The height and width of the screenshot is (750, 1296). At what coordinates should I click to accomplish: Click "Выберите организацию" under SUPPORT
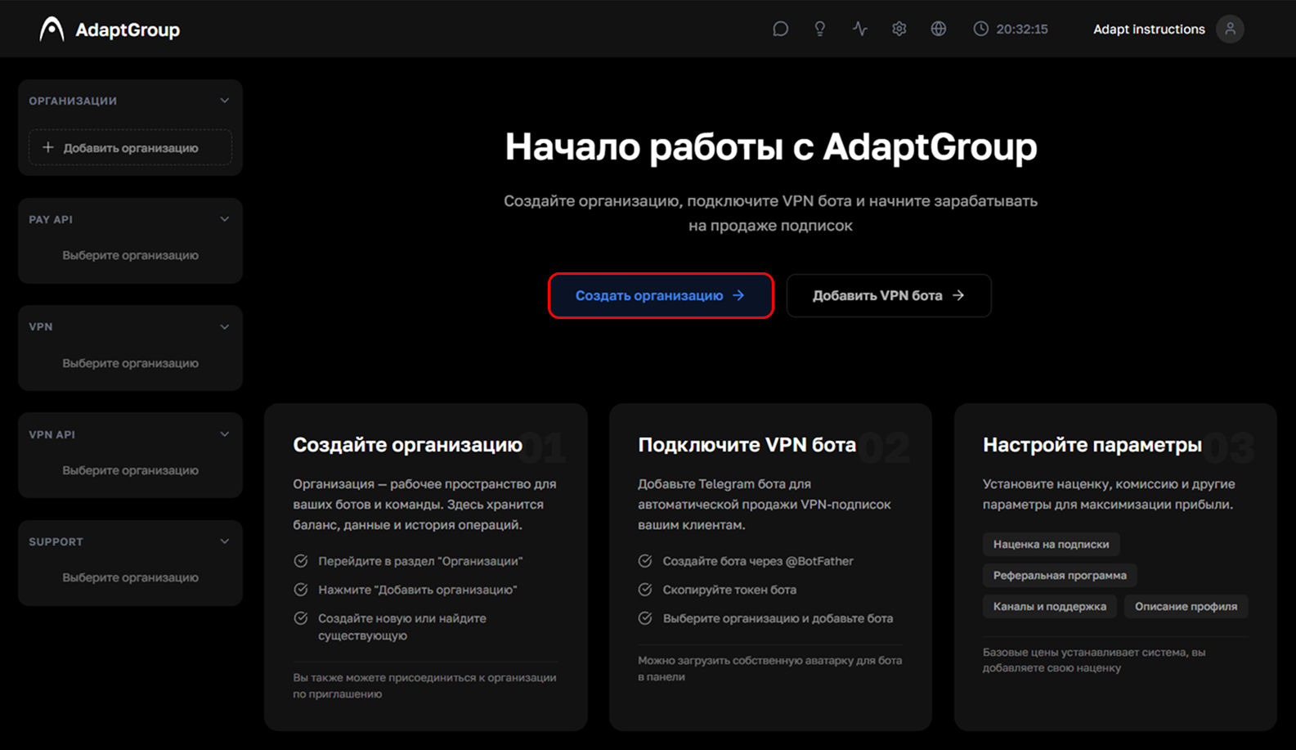click(131, 577)
